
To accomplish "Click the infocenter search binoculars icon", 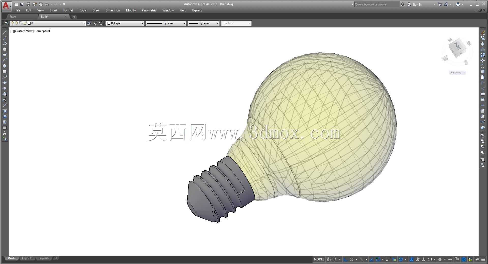I will coord(403,4).
